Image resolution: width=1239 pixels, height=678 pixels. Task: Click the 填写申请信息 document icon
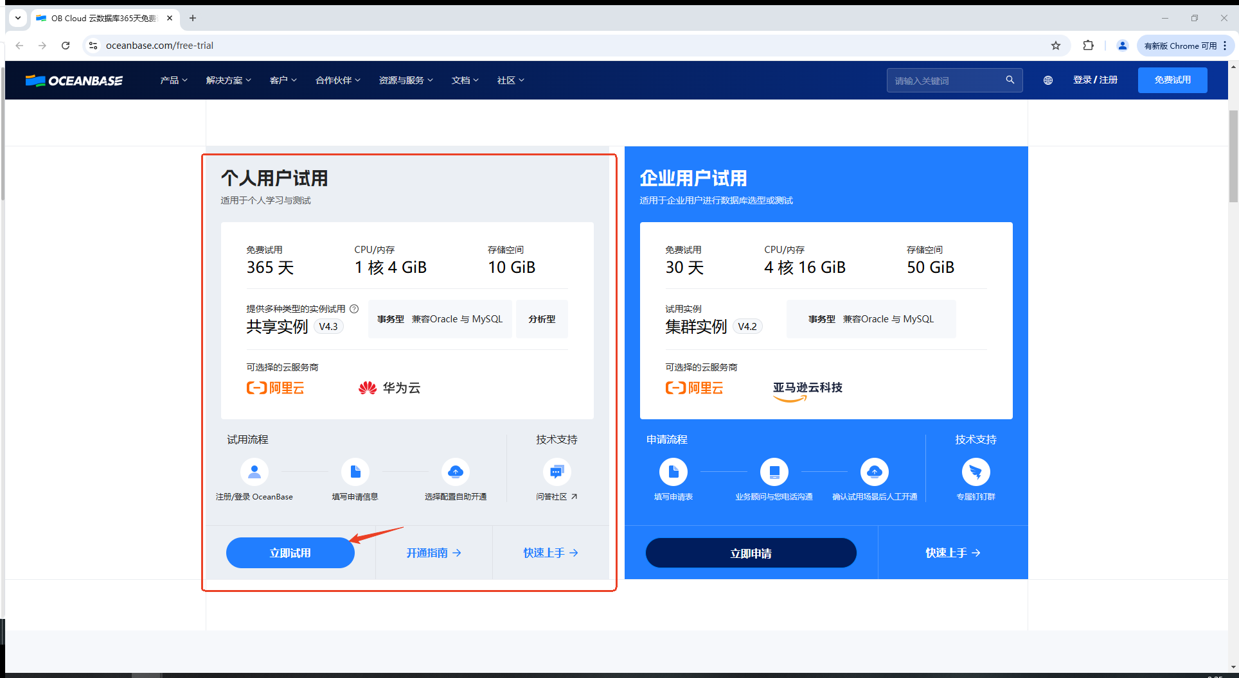(355, 472)
